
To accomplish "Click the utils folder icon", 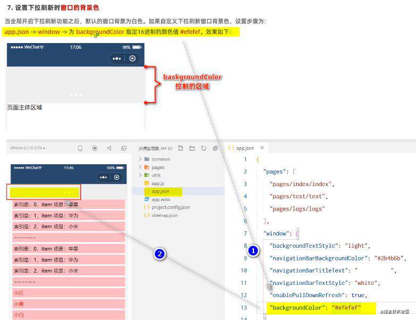I will pos(147,175).
